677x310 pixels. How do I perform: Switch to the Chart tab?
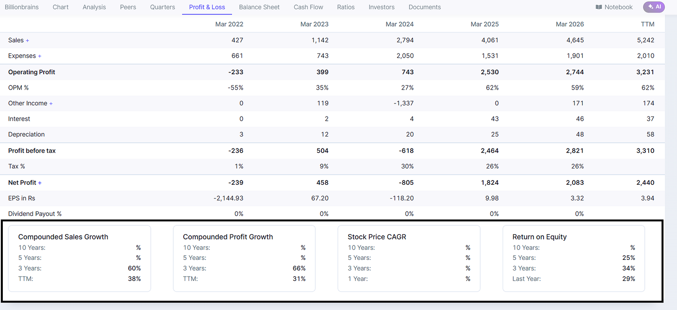click(x=61, y=7)
